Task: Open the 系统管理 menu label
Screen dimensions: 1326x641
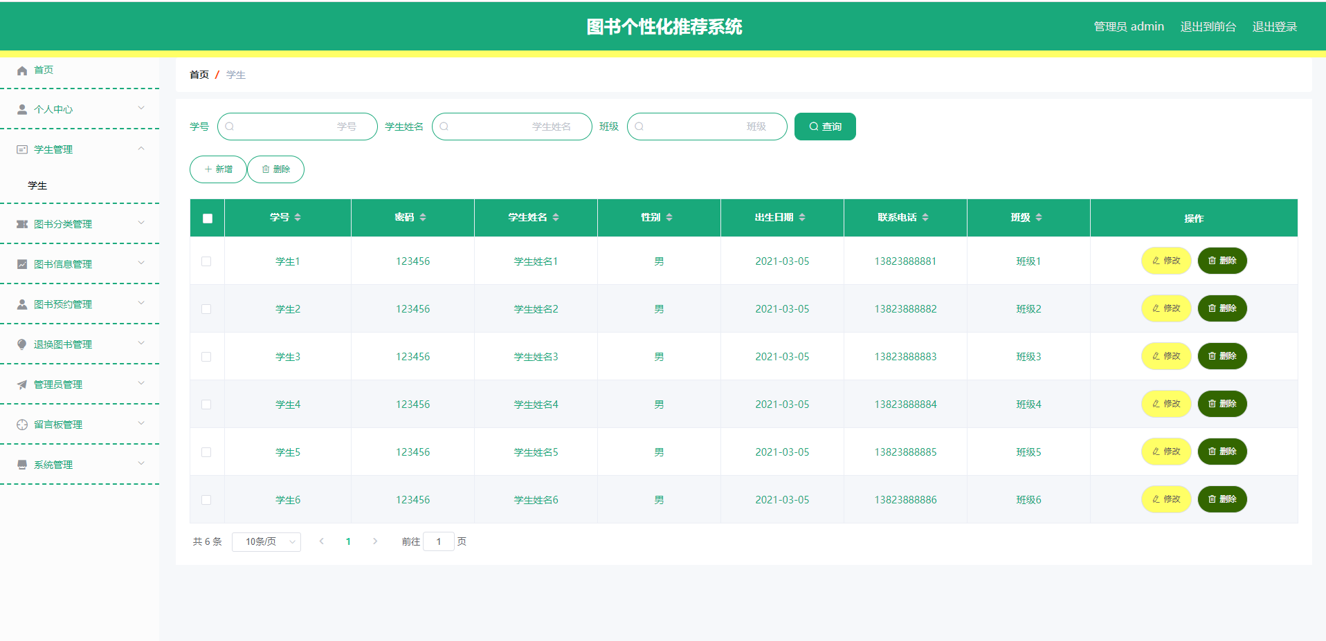Action: [53, 465]
